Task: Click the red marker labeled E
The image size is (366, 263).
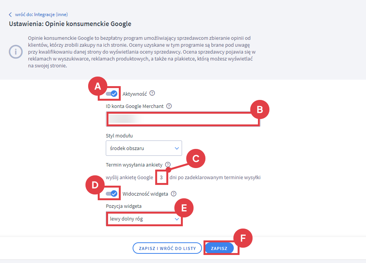Action: click(x=184, y=208)
